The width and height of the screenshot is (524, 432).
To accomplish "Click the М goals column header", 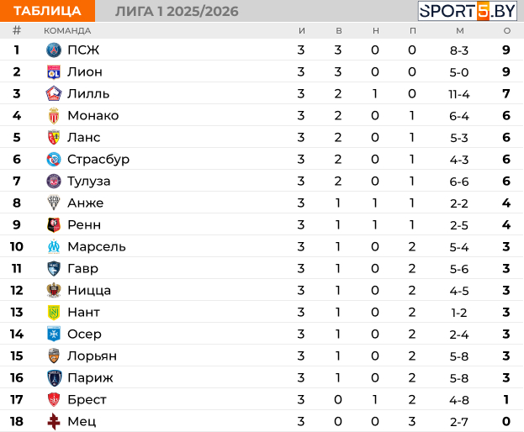I will pyautogui.click(x=460, y=31).
